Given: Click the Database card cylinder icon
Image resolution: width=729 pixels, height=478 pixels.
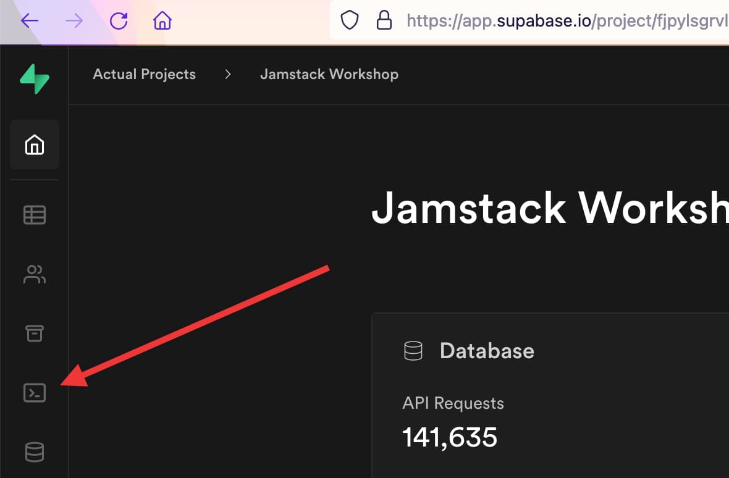Looking at the screenshot, I should 413,351.
